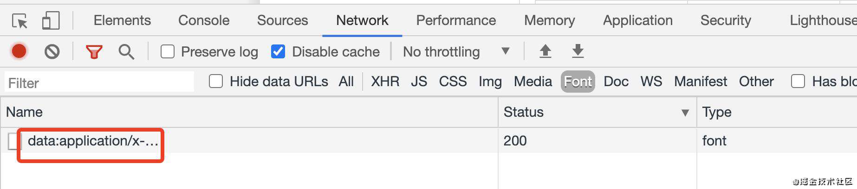
Task: Clear the network log icon
Action: click(52, 51)
